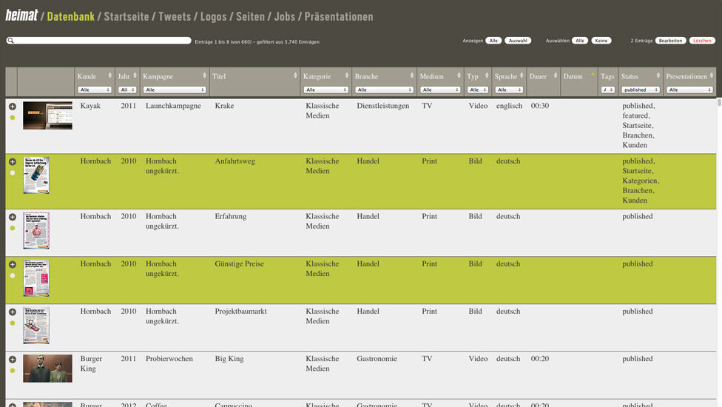Open the Jahr filter dropdown
This screenshot has width=722, height=407.
[x=127, y=90]
